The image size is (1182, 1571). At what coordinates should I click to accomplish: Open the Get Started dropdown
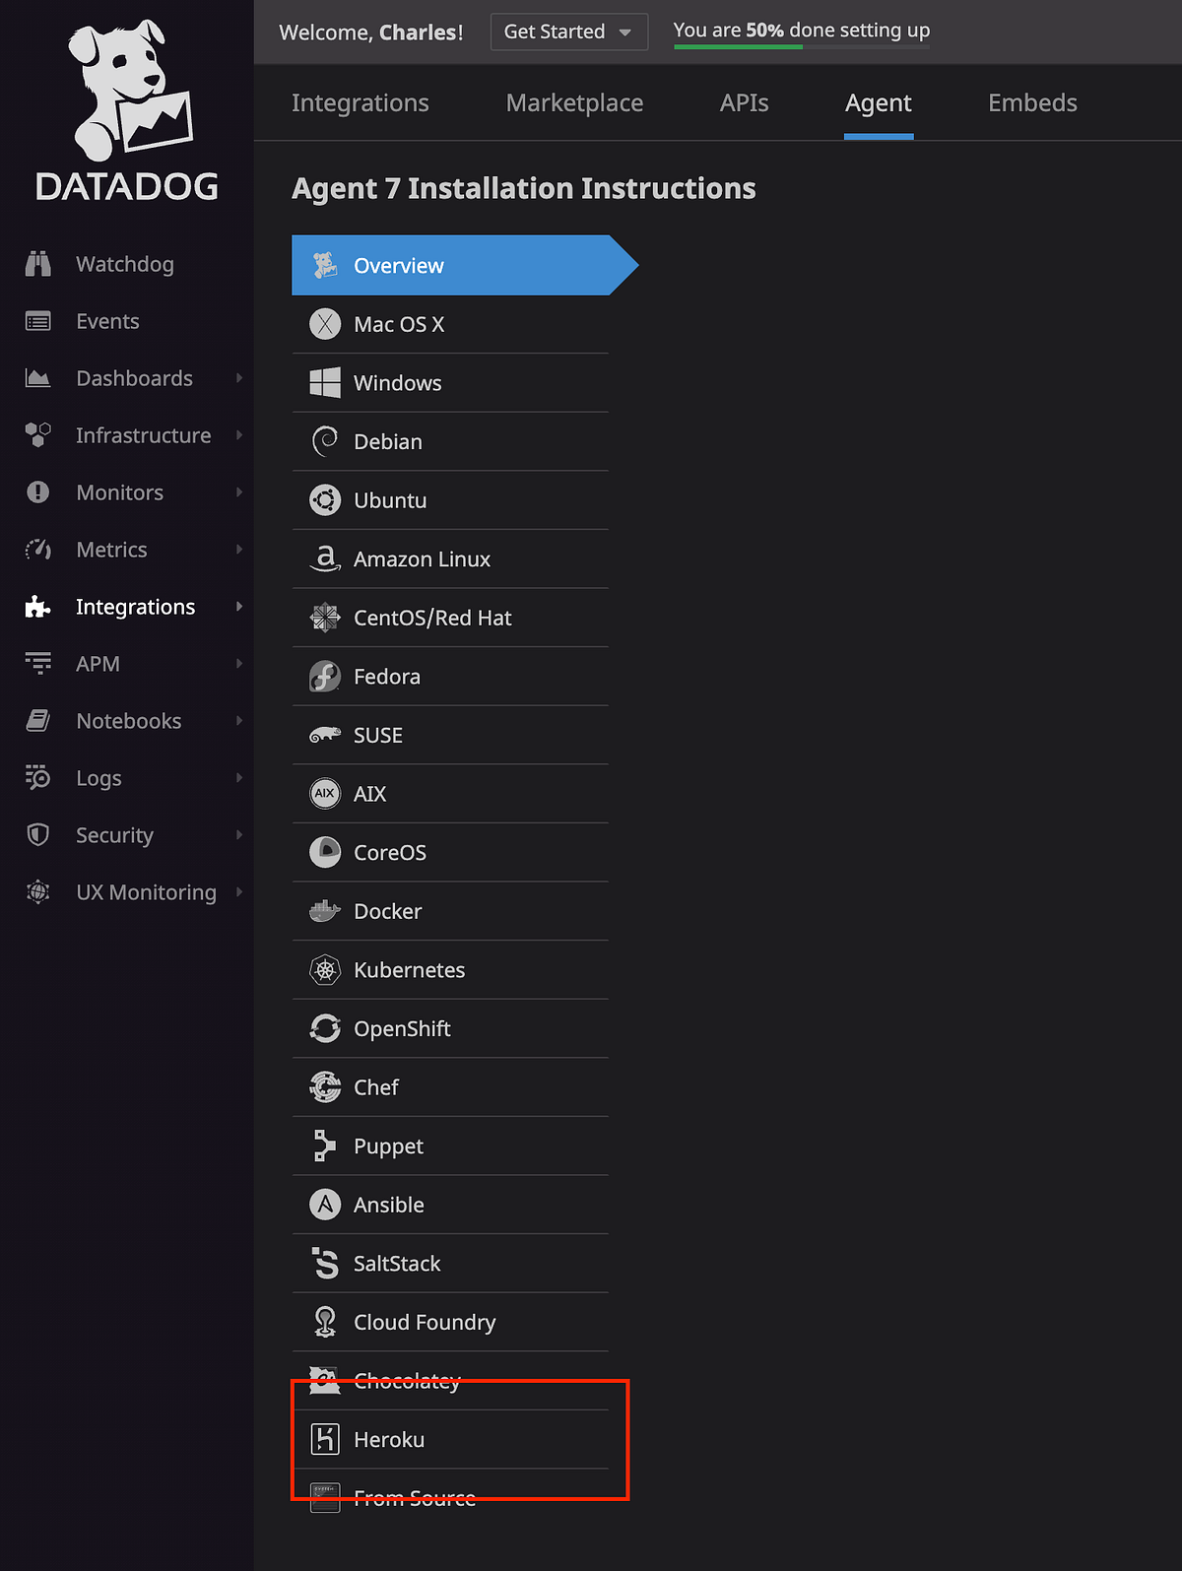[x=568, y=32]
